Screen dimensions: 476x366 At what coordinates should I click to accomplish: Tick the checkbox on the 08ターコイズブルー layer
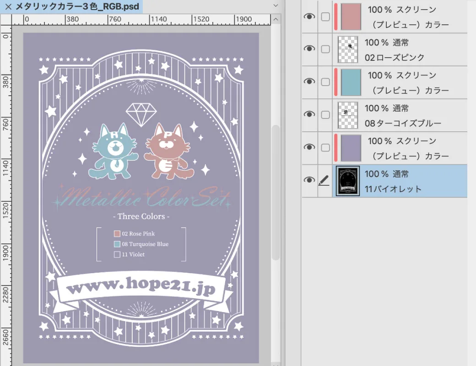325,115
